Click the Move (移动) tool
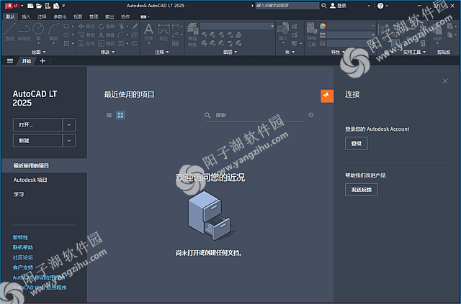461x304 pixels. pos(87,27)
